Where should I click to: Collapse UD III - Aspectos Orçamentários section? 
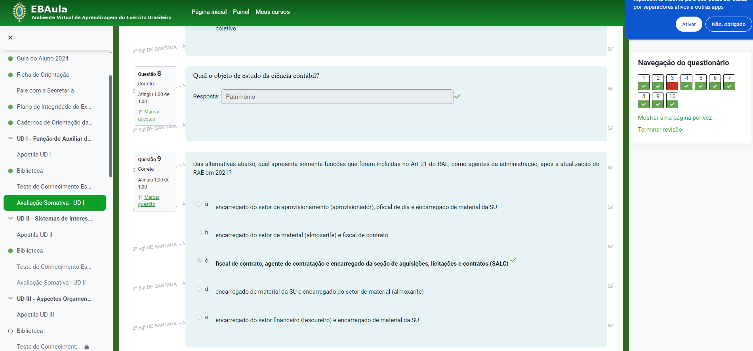tap(11, 298)
